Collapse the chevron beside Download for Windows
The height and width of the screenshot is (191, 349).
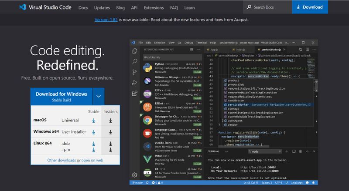pos(99,96)
